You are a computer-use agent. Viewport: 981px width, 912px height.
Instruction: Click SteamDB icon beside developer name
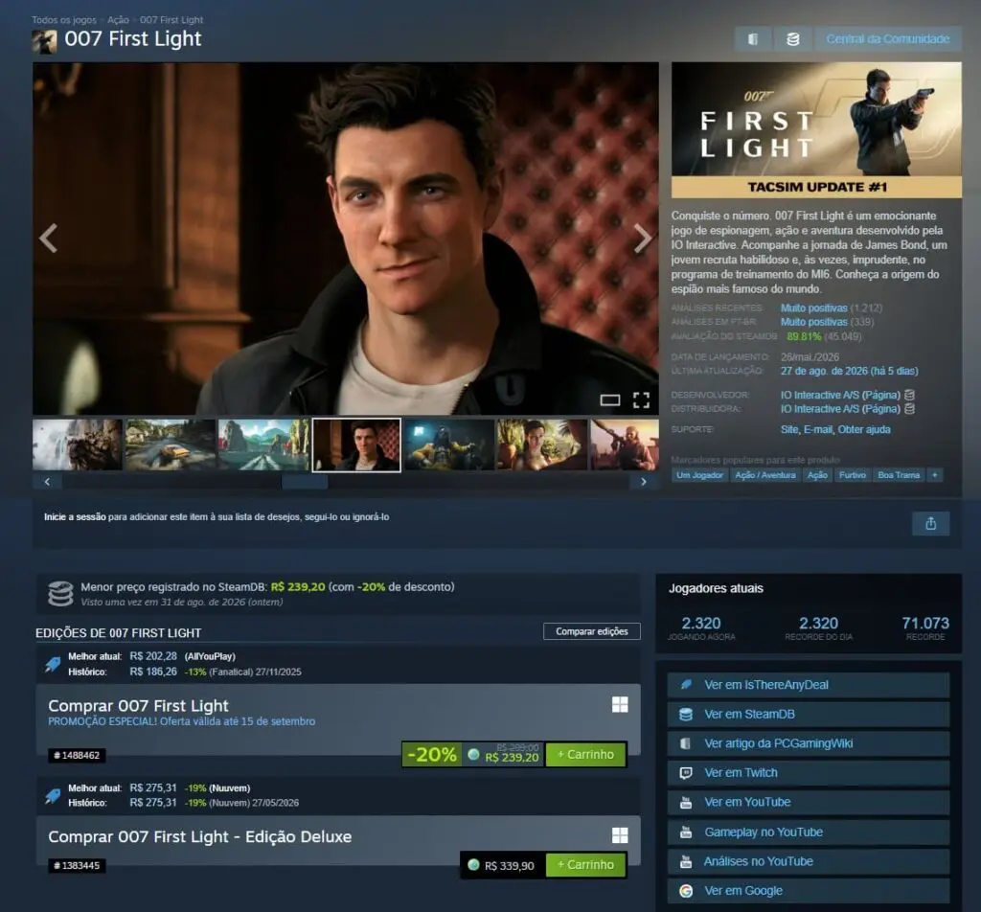[910, 395]
